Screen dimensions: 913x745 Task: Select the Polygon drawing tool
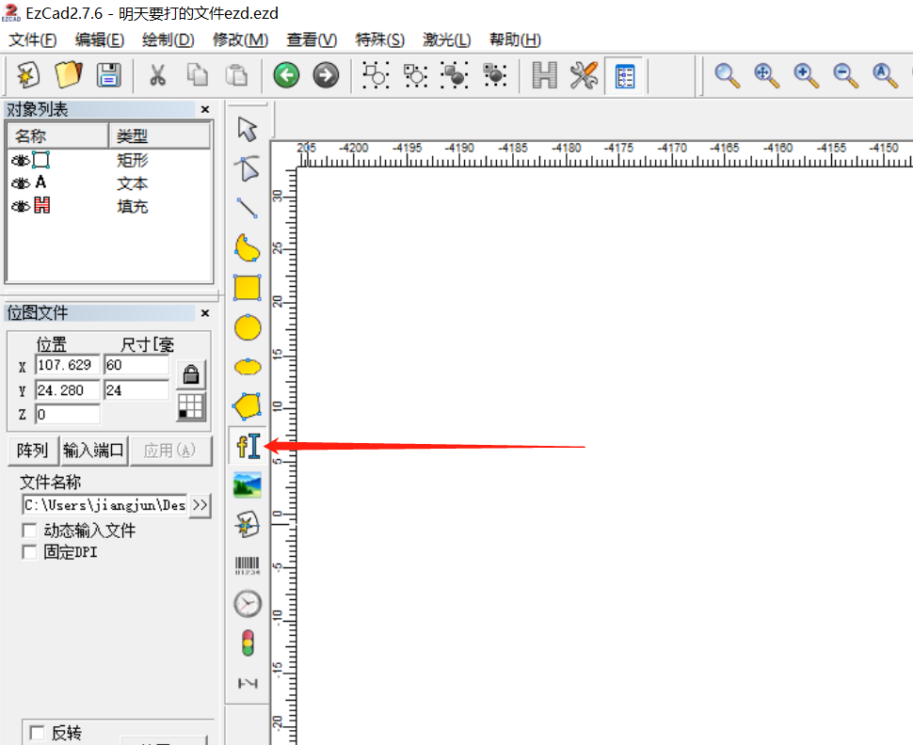(247, 406)
